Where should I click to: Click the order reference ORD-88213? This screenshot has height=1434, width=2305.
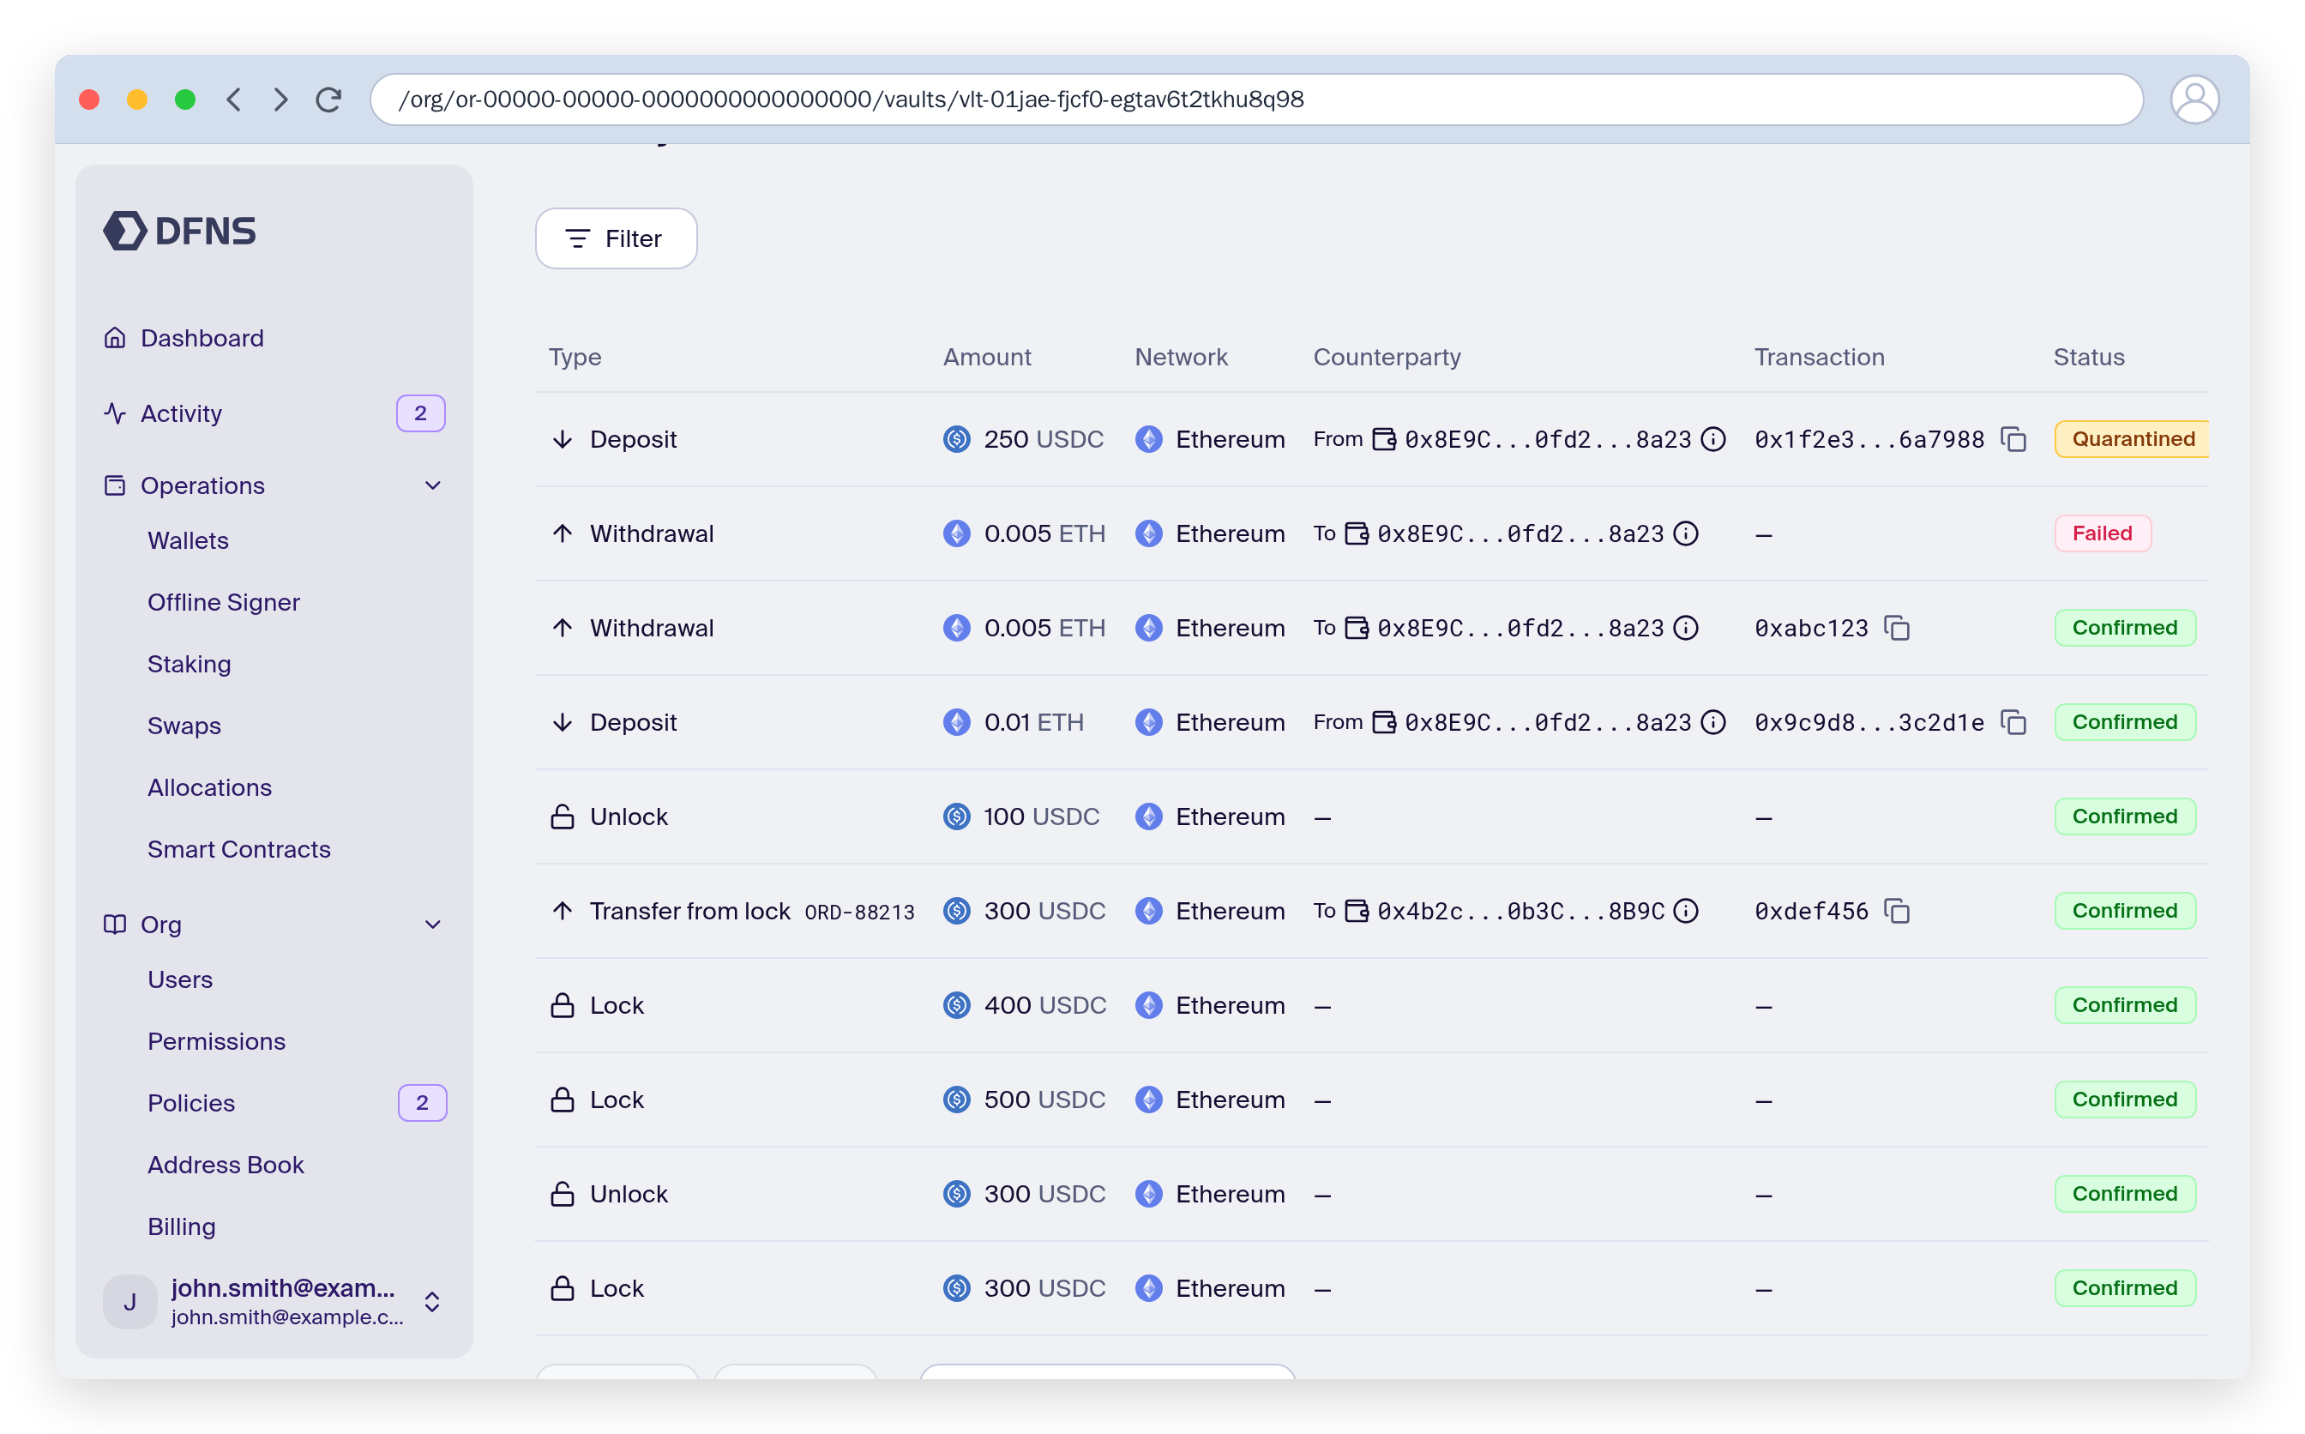[x=859, y=913]
